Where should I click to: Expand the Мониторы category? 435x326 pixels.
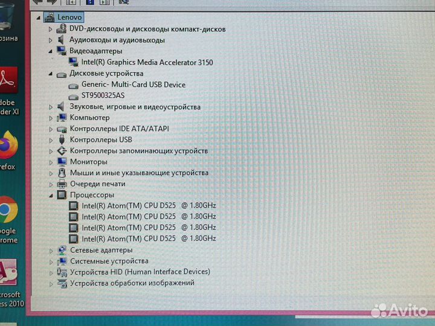click(x=51, y=162)
